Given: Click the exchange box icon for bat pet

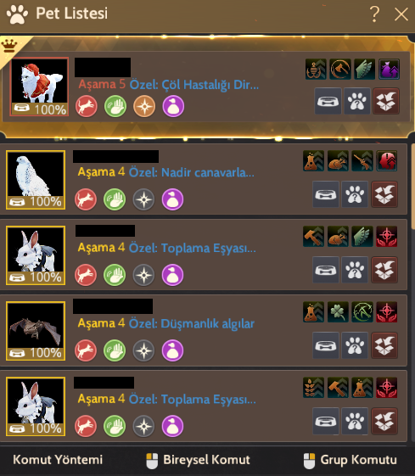Looking at the screenshot, I should pos(384,345).
